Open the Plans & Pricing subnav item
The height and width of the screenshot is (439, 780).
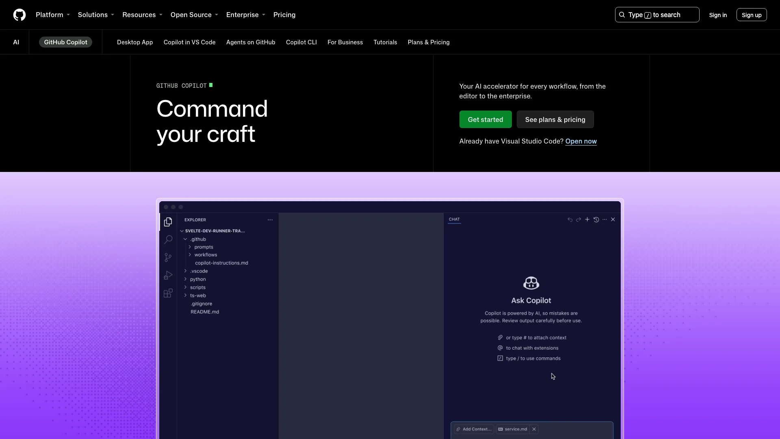(429, 42)
